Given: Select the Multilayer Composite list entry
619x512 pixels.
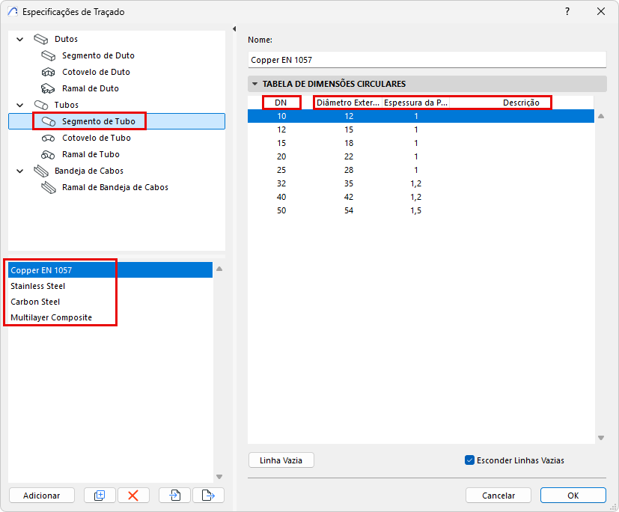Looking at the screenshot, I should 110,317.
